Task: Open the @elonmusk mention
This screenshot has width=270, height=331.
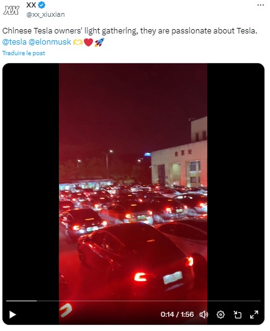Action: (50, 42)
